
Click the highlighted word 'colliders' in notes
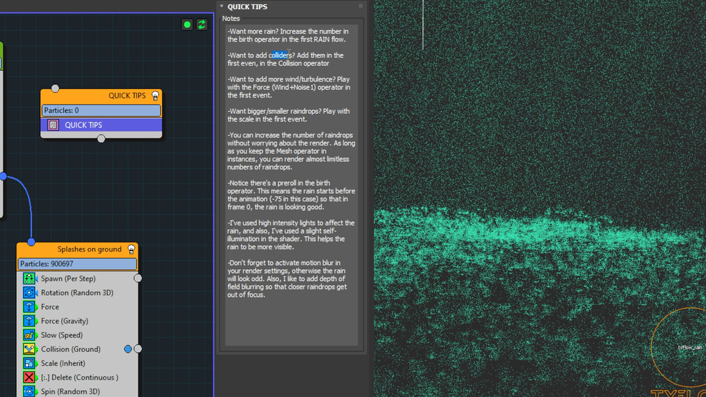(x=280, y=56)
